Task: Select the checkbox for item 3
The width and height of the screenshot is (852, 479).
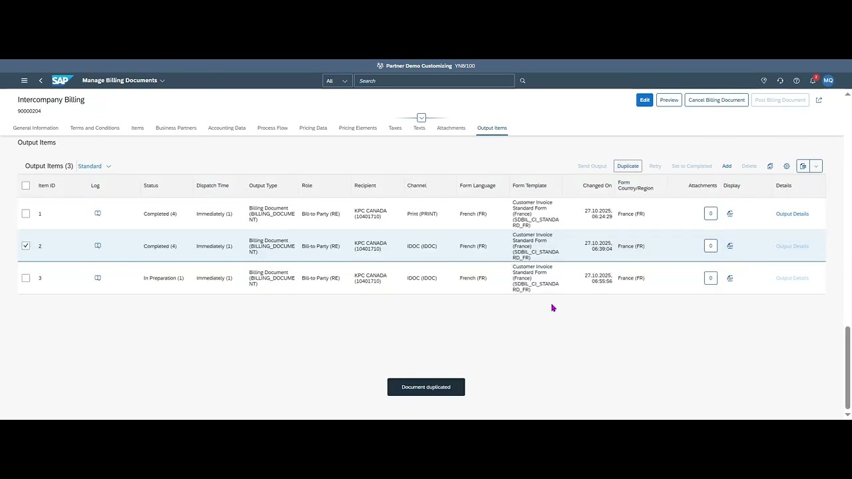Action: coord(26,278)
